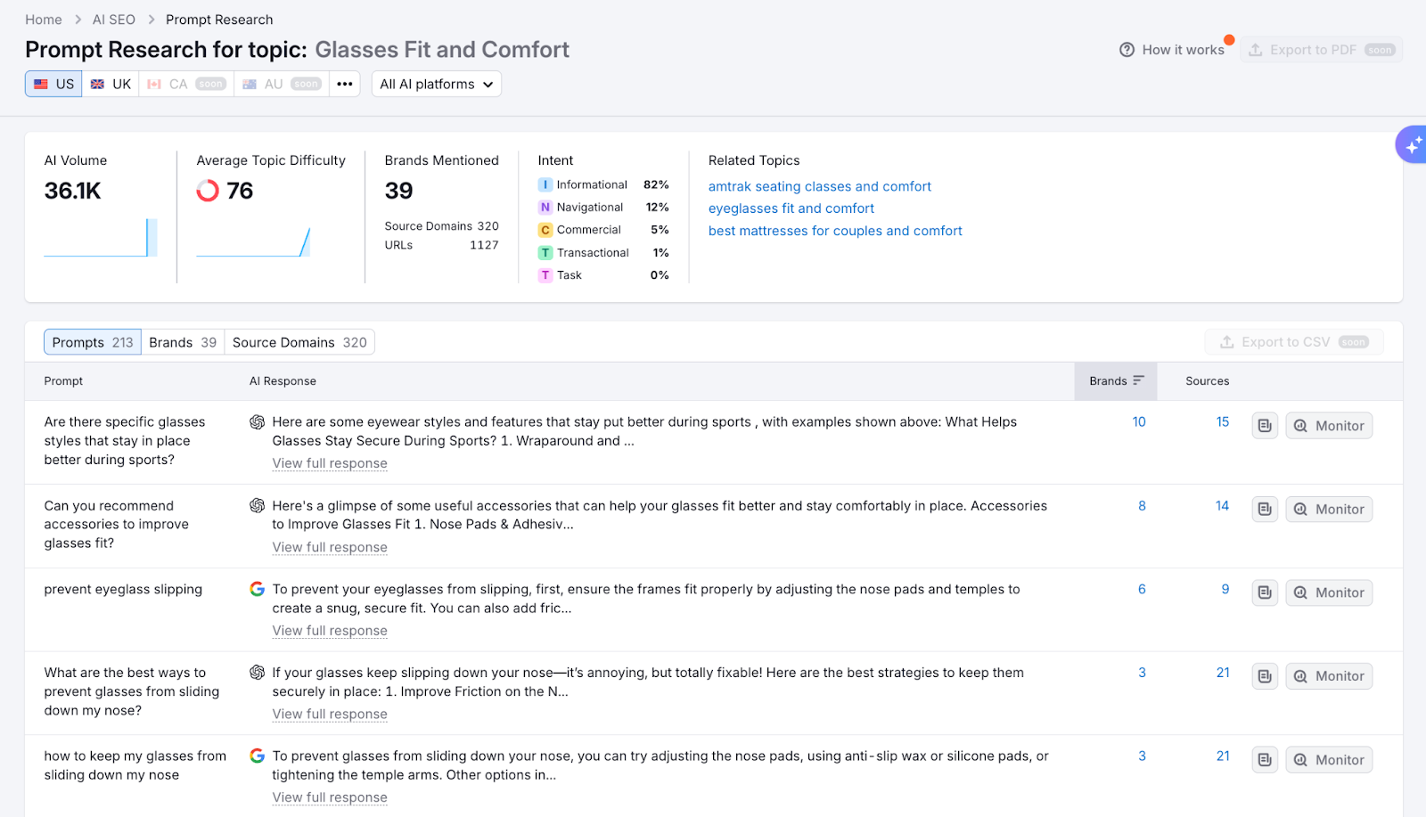
Task: Click document icon for prevent eyeglass slipping
Action: [x=1265, y=592]
